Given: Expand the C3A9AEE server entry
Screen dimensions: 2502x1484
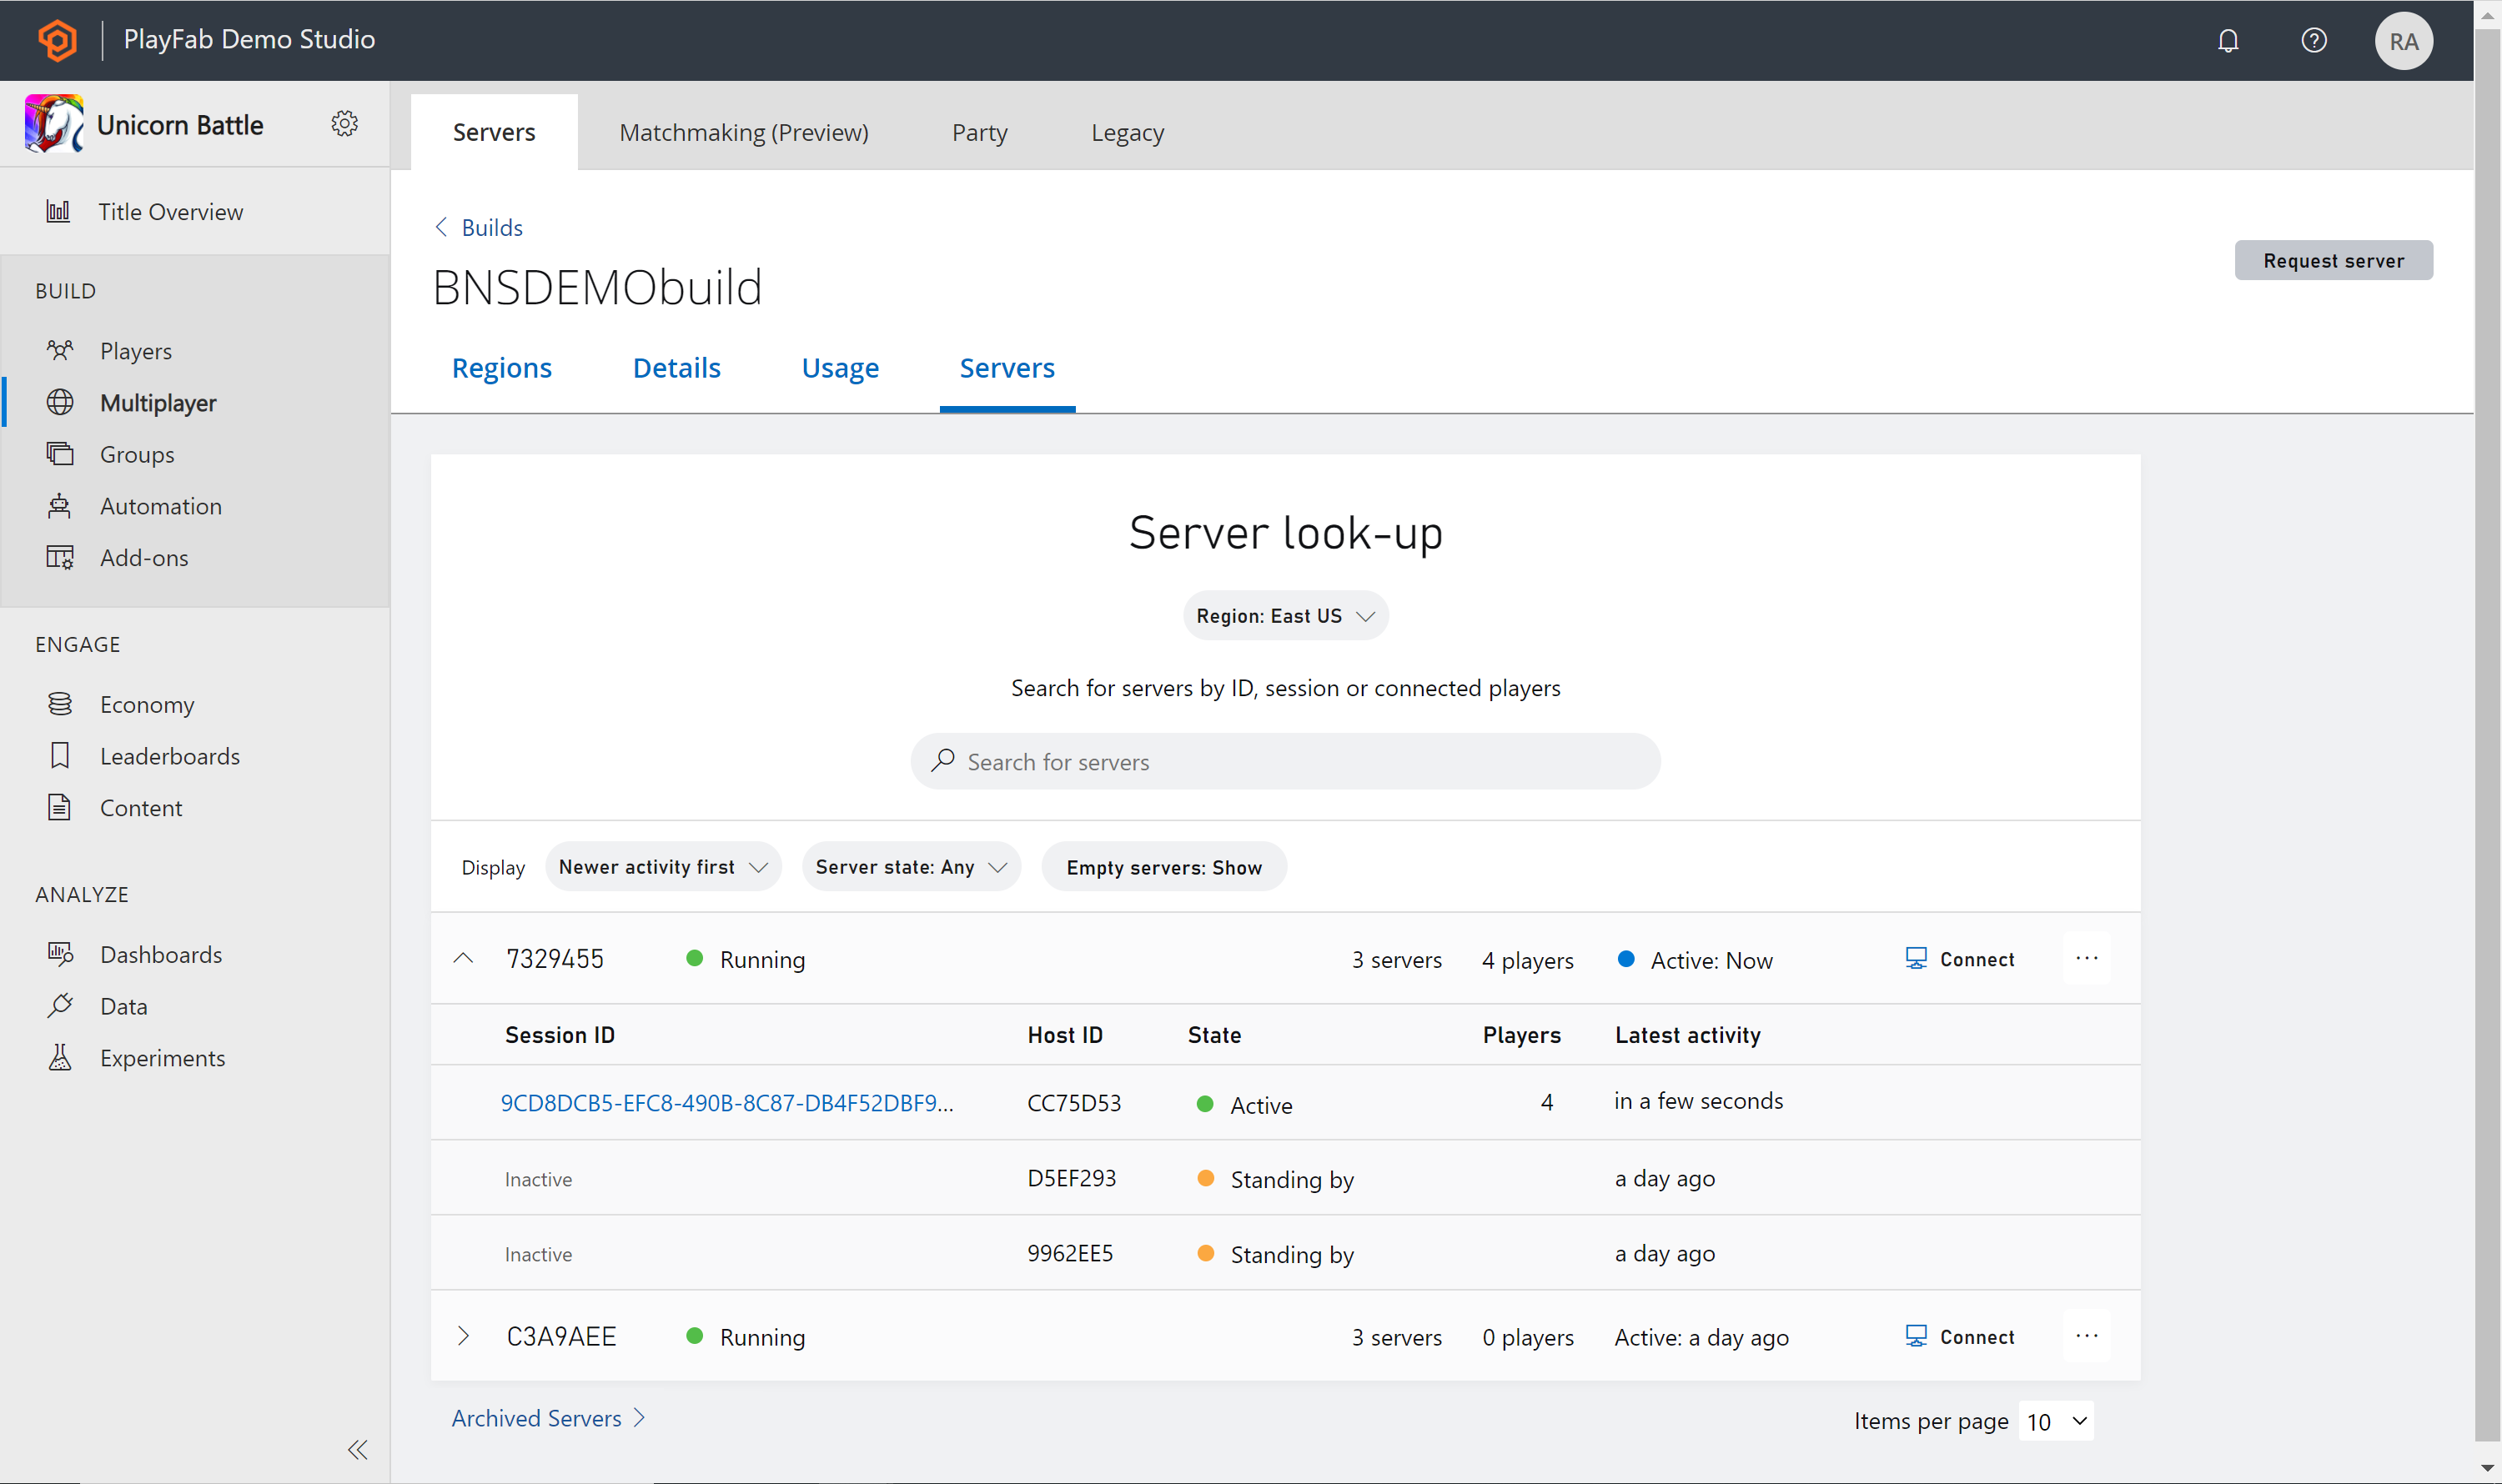Looking at the screenshot, I should pos(466,1336).
